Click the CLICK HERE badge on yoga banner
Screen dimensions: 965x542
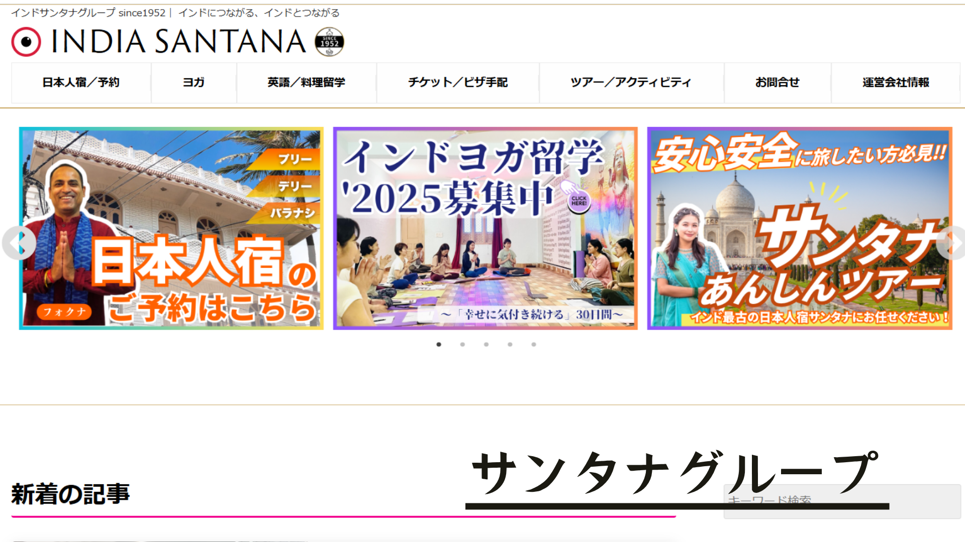pyautogui.click(x=579, y=201)
